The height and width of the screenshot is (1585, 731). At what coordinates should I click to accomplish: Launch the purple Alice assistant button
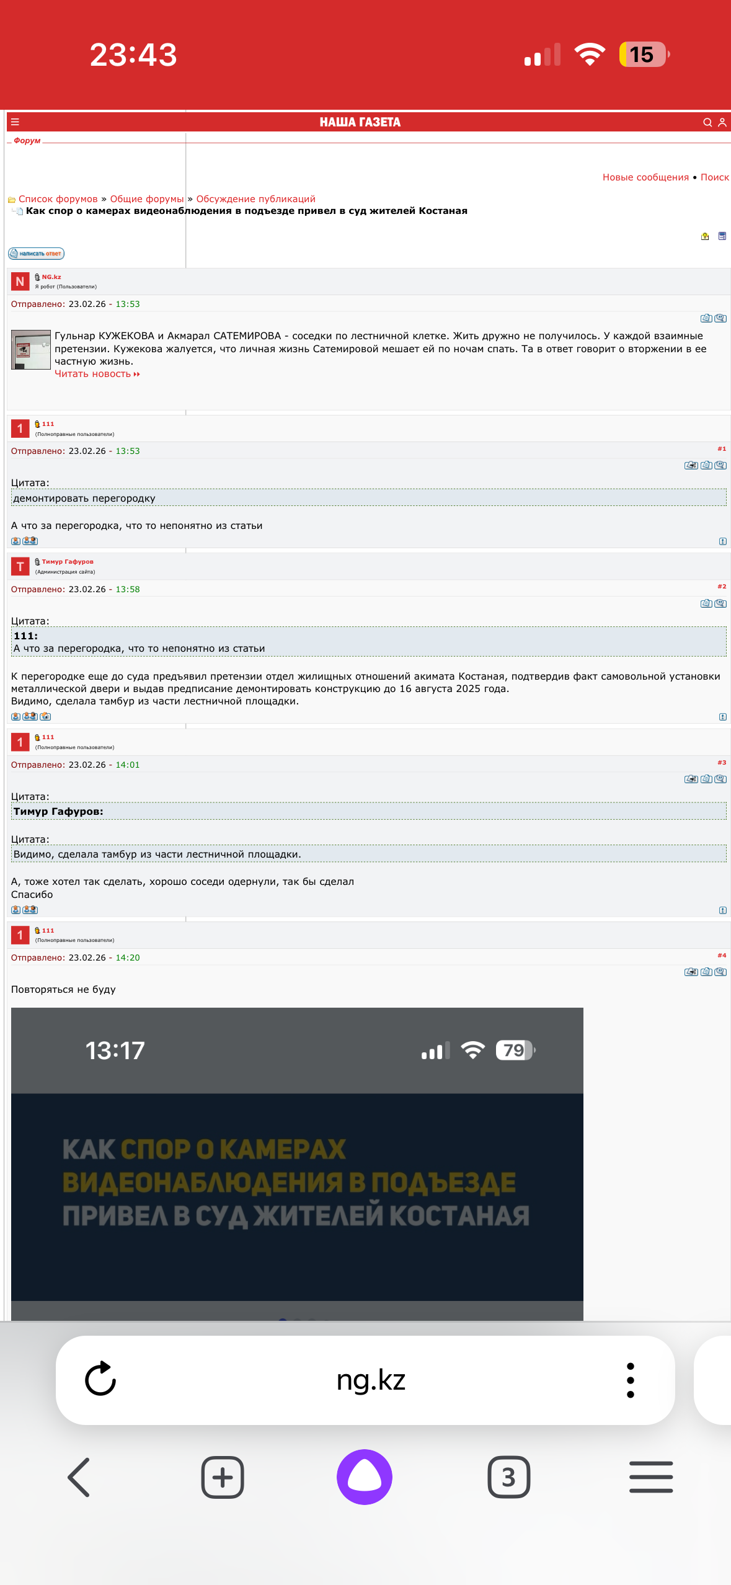[x=365, y=1477]
